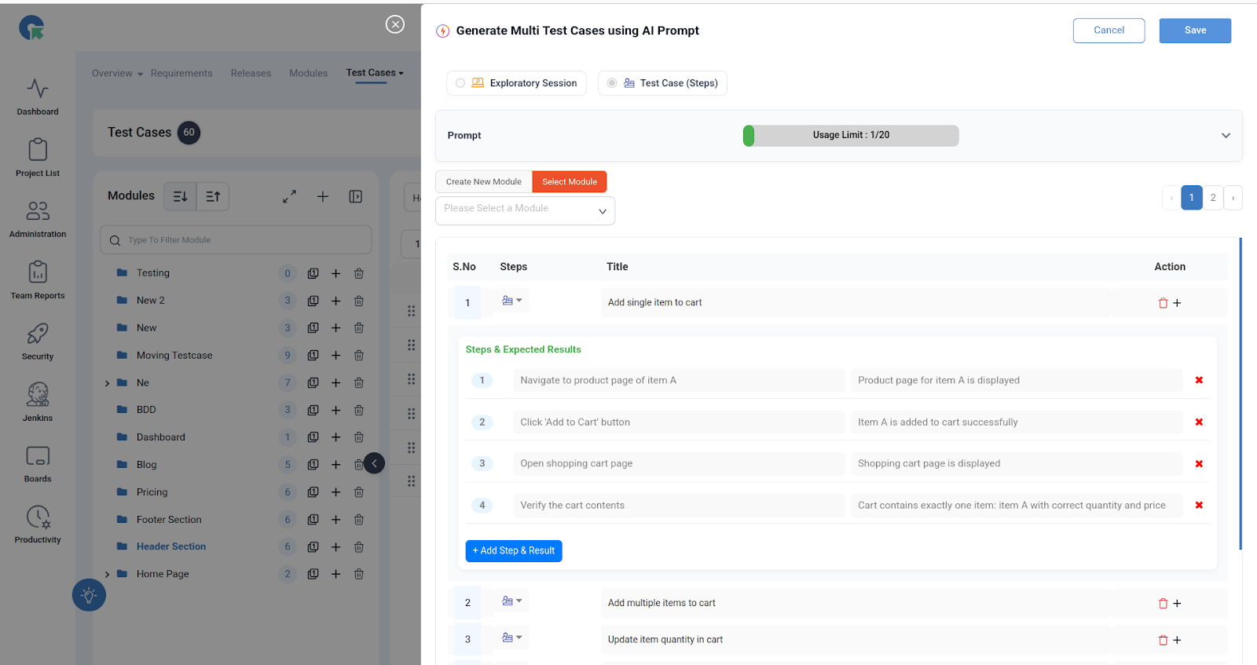Click plus icon for 'Add multiple items to cart'

[x=1177, y=604]
